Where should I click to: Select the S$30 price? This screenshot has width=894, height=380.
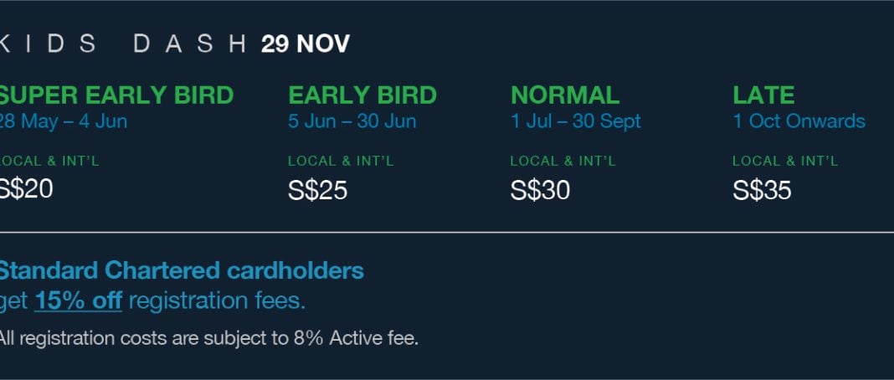tap(540, 190)
